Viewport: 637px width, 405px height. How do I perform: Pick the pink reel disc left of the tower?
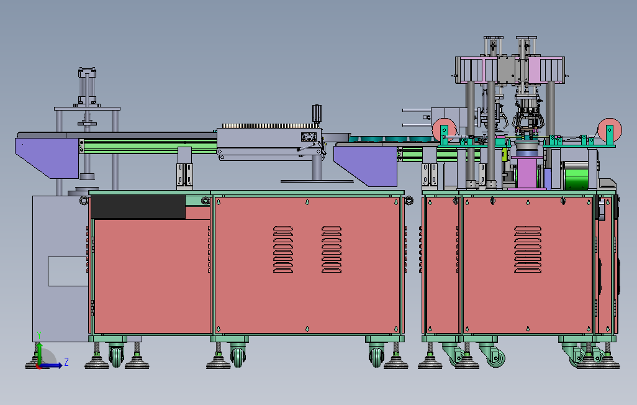(444, 130)
